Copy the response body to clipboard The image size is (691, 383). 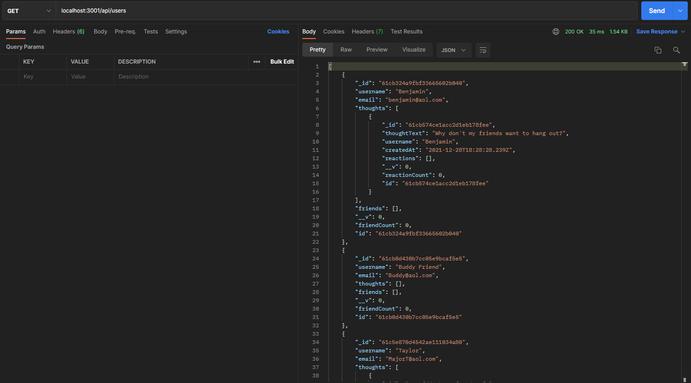pos(658,50)
